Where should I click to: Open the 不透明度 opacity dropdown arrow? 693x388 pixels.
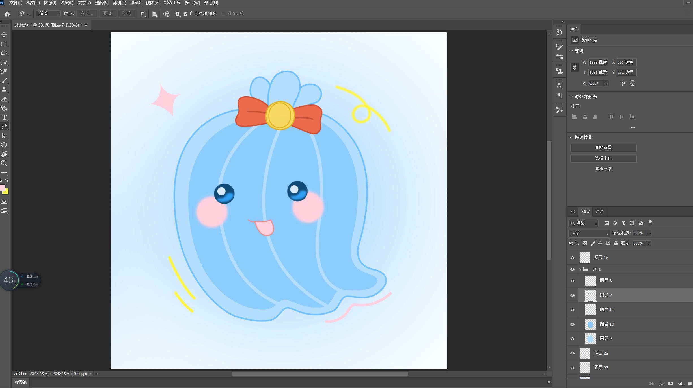649,233
